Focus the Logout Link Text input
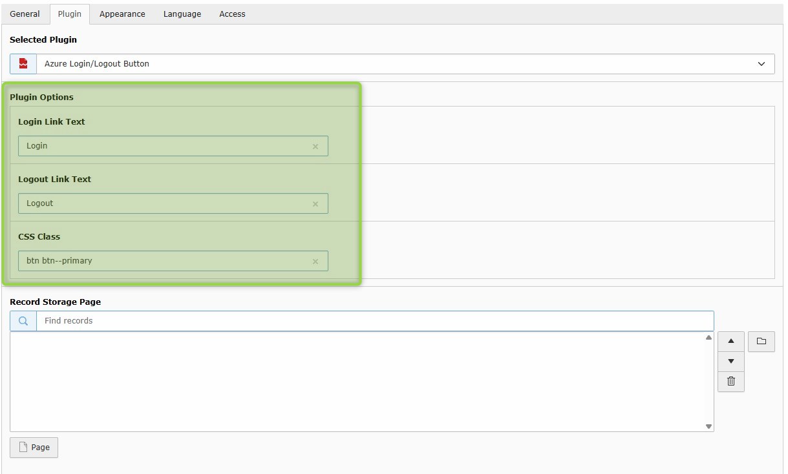788x474 pixels. pyautogui.click(x=162, y=203)
